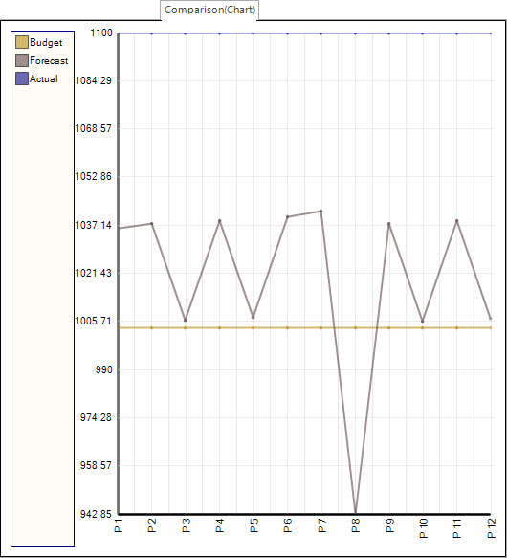This screenshot has width=507, height=558.
Task: Click the Forecast data point at P3
Action: coord(185,320)
